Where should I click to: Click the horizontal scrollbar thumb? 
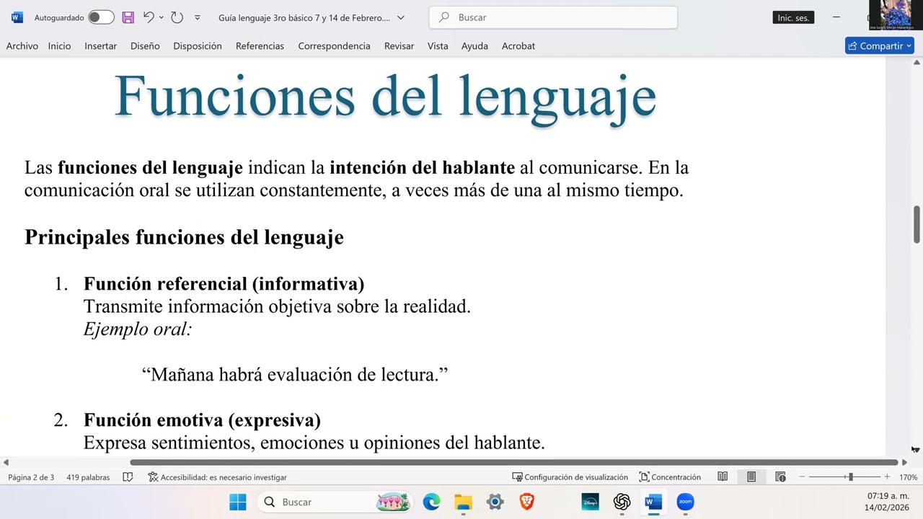click(x=513, y=462)
